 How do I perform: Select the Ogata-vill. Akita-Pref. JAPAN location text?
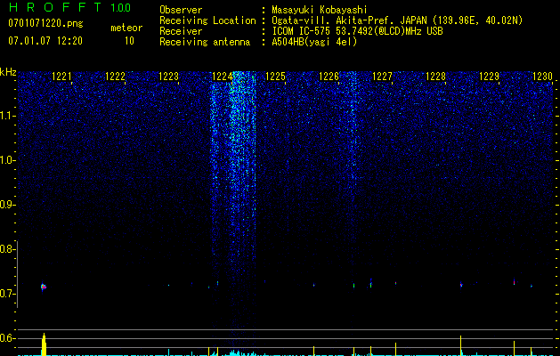pyautogui.click(x=397, y=20)
